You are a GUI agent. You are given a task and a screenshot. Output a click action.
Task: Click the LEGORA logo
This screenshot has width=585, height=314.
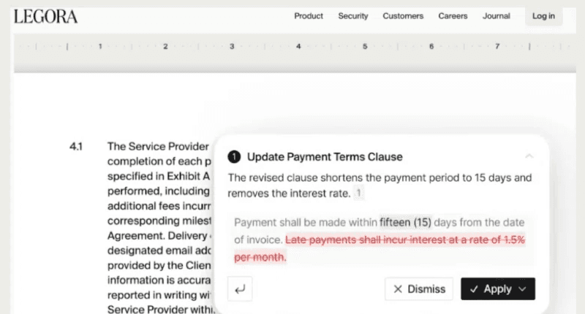(45, 16)
